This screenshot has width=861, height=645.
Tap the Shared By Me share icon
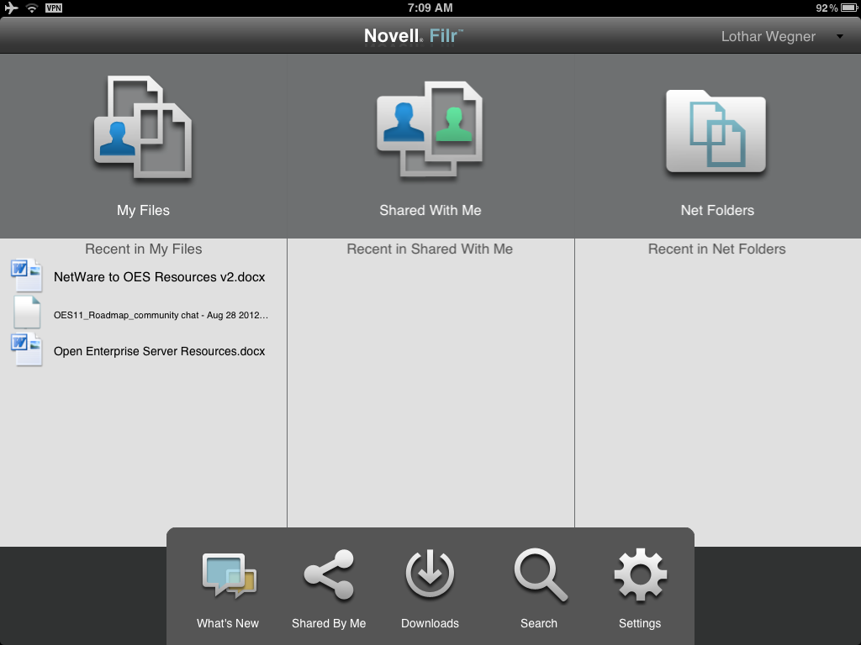(x=329, y=574)
